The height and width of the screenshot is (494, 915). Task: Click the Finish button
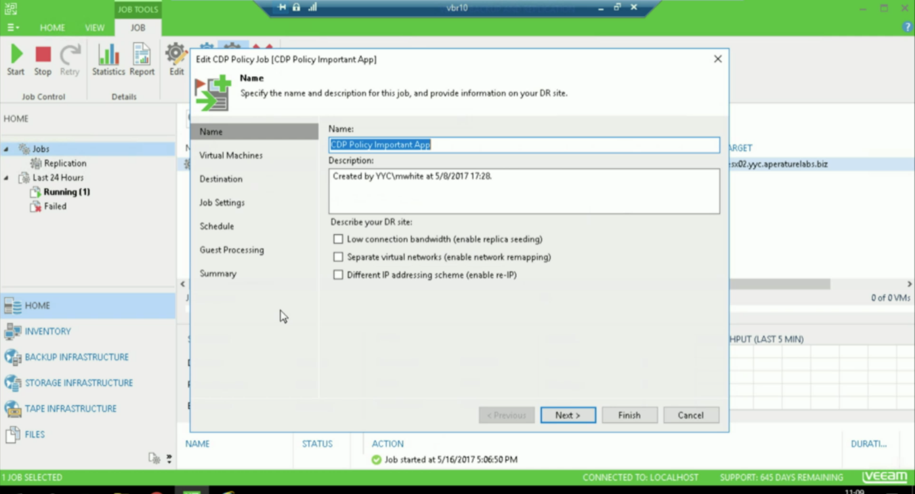tap(629, 415)
